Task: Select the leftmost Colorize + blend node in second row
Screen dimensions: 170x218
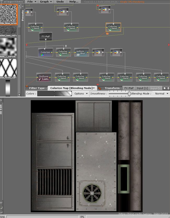Action: (x=35, y=28)
